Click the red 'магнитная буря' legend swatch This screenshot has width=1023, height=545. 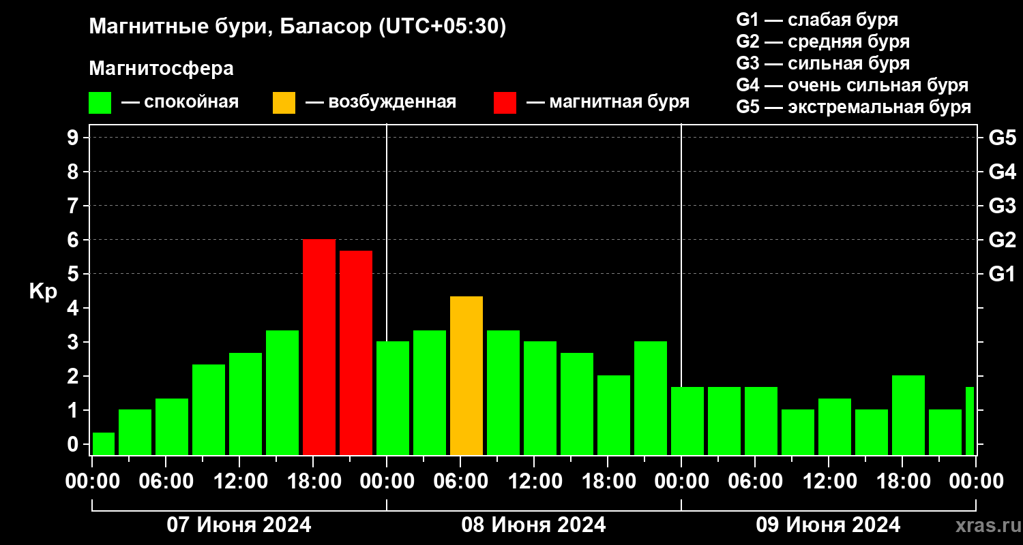(505, 103)
